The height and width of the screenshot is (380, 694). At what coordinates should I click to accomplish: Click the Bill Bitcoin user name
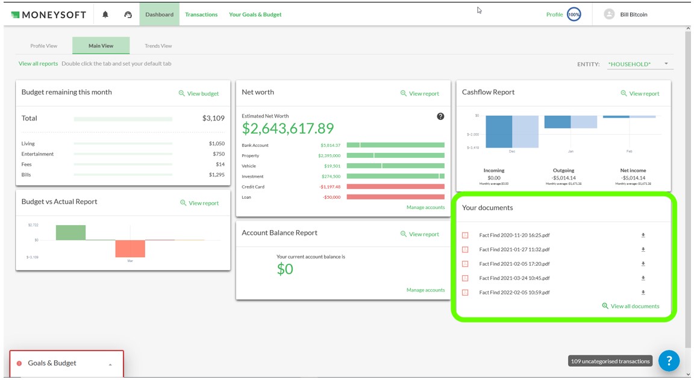(634, 14)
